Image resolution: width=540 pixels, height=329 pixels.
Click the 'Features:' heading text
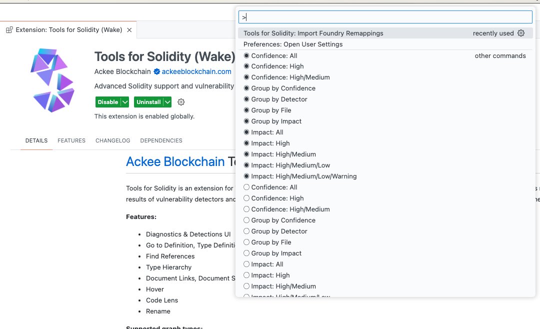[x=141, y=216]
